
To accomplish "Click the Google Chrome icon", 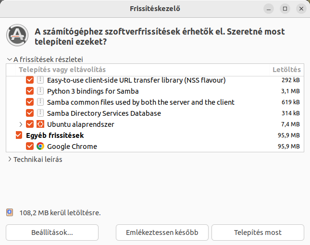I will coord(40,147).
